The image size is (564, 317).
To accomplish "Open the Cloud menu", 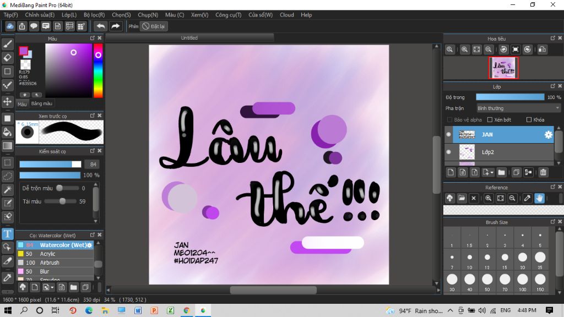I will [286, 15].
